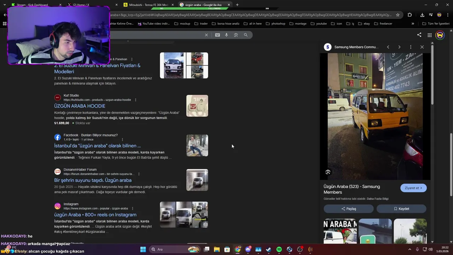Click the Paylaş button

coord(349,209)
